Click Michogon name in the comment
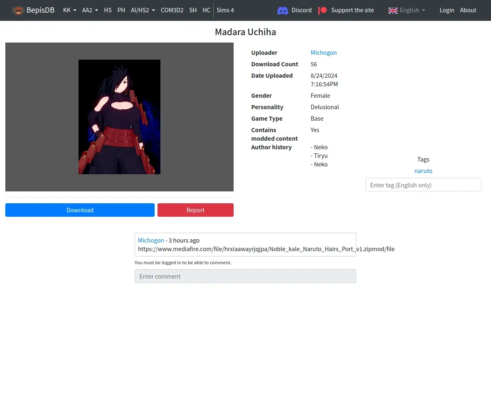This screenshot has height=409, width=491. click(151, 240)
